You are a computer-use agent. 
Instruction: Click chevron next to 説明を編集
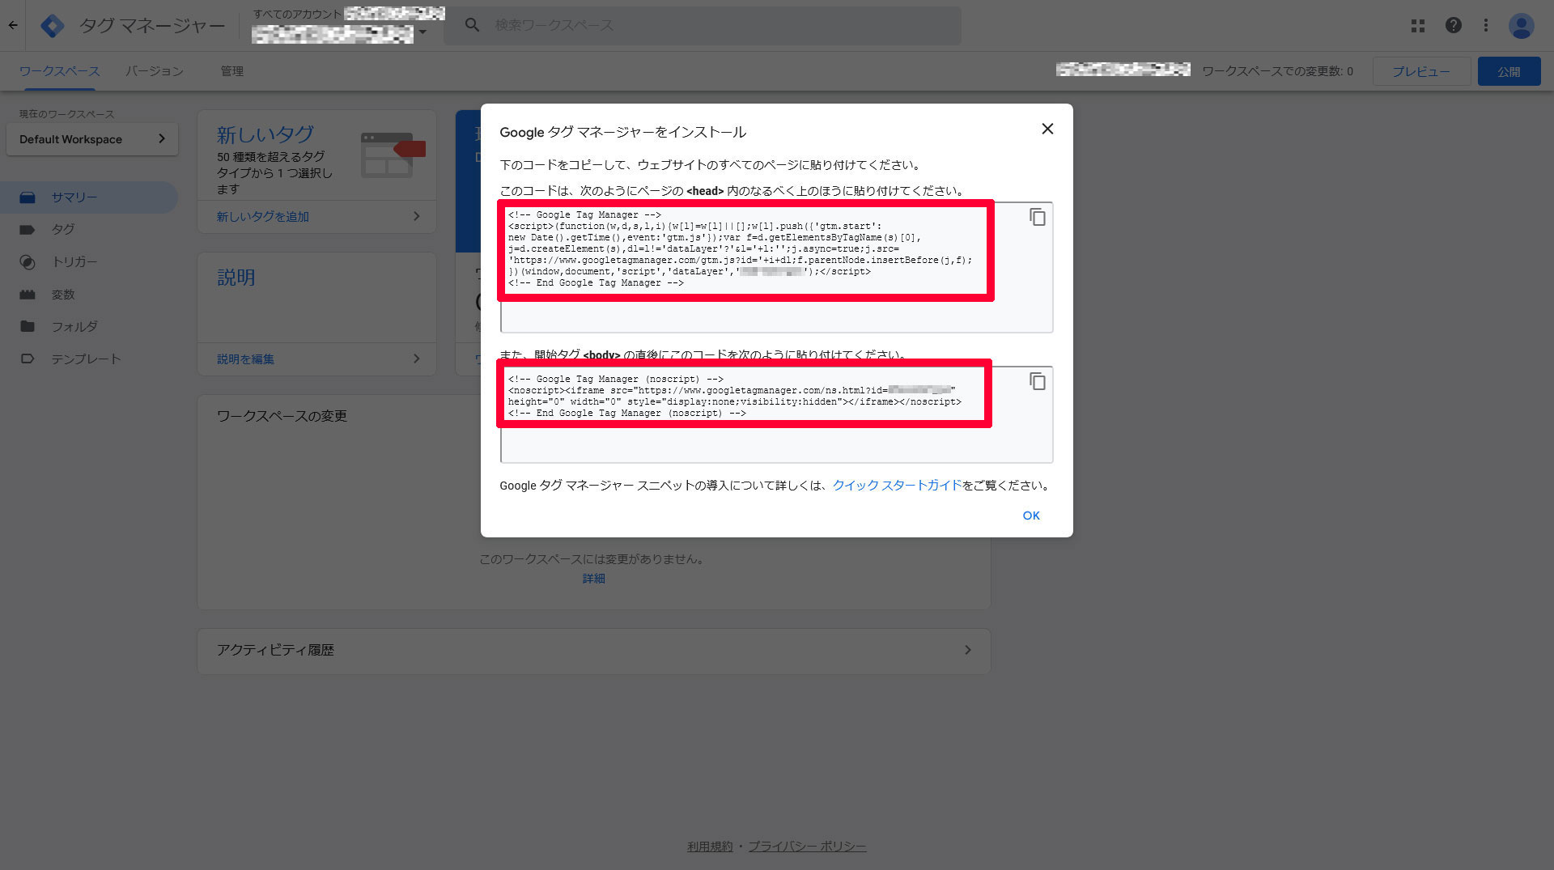click(x=417, y=359)
